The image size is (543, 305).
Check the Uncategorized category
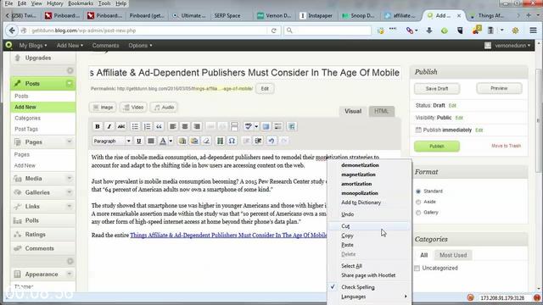417,269
